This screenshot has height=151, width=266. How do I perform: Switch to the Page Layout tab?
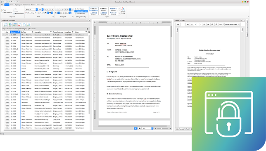point(18,5)
